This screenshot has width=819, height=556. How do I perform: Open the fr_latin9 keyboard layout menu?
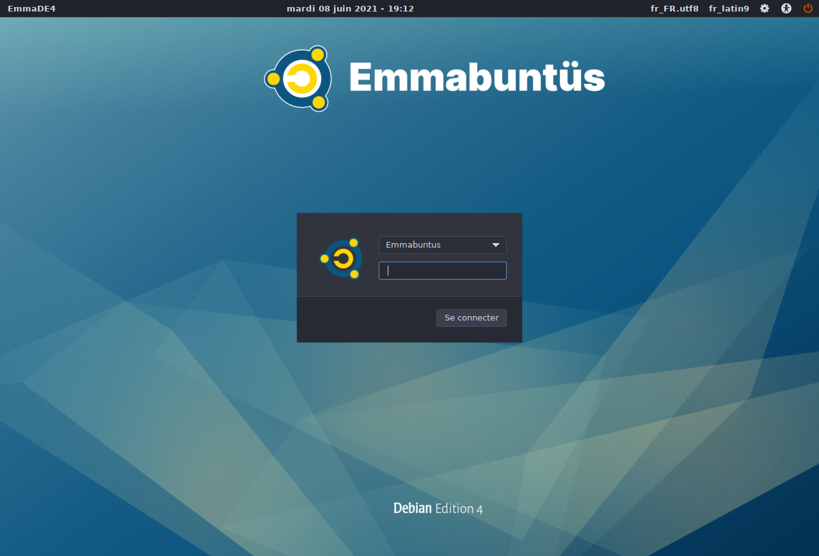coord(729,8)
